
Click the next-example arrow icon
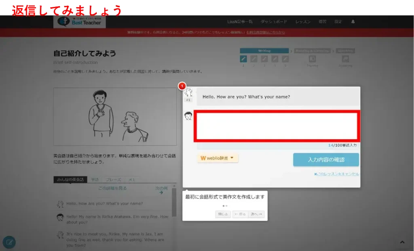161,192
